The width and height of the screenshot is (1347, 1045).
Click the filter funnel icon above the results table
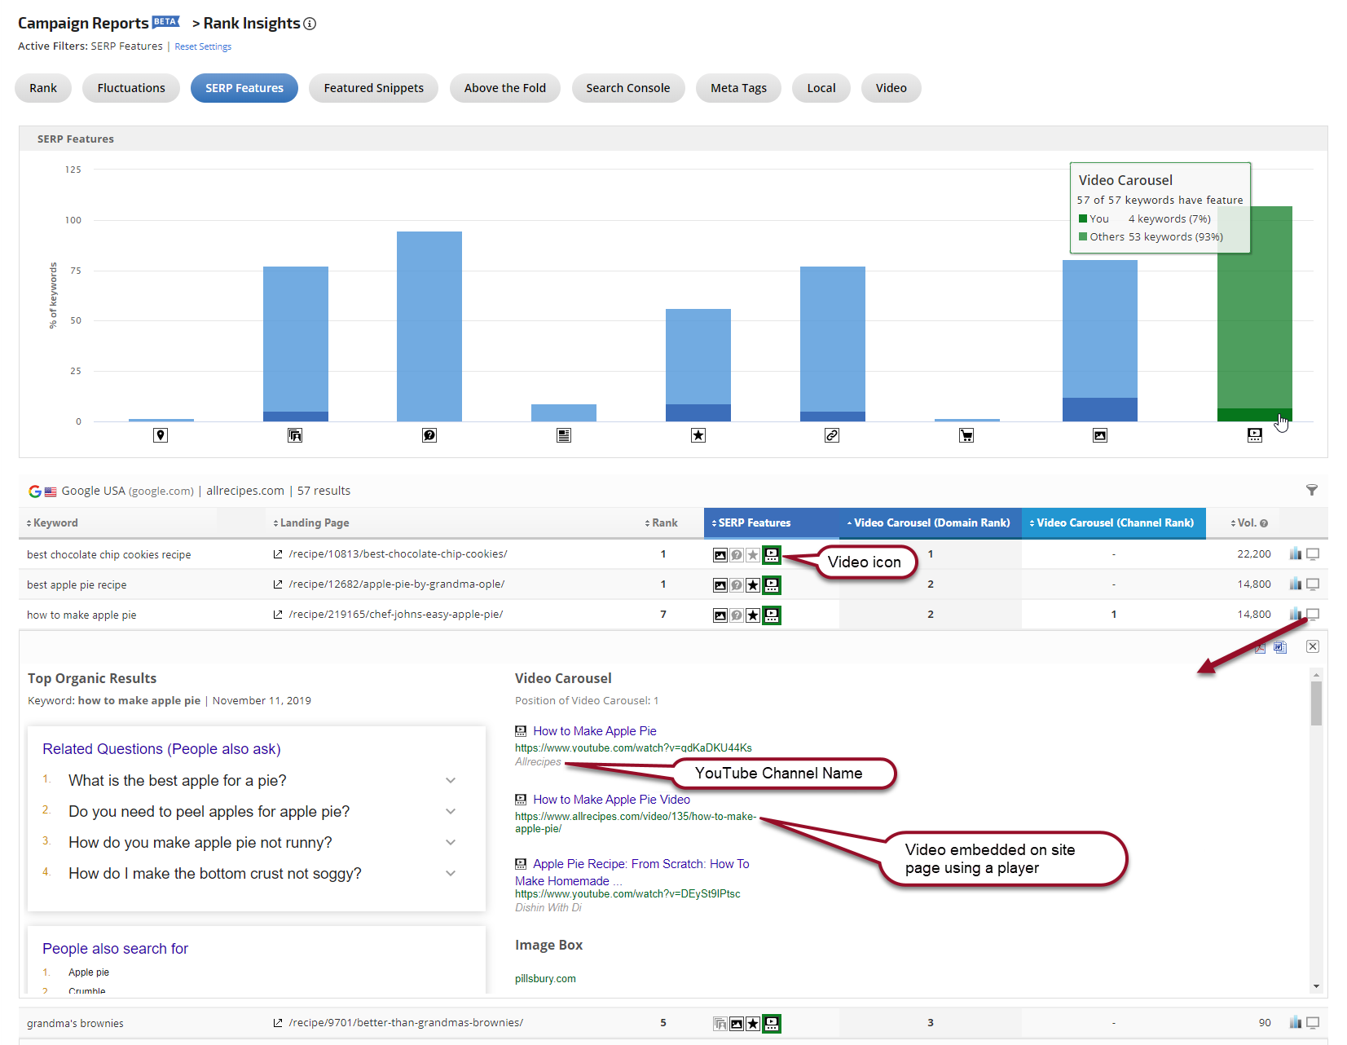1311,490
